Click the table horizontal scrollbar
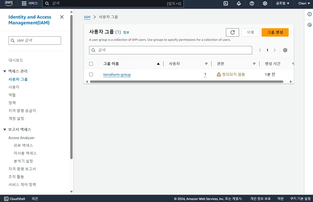The image size is (313, 202). pyautogui.click(x=186, y=82)
